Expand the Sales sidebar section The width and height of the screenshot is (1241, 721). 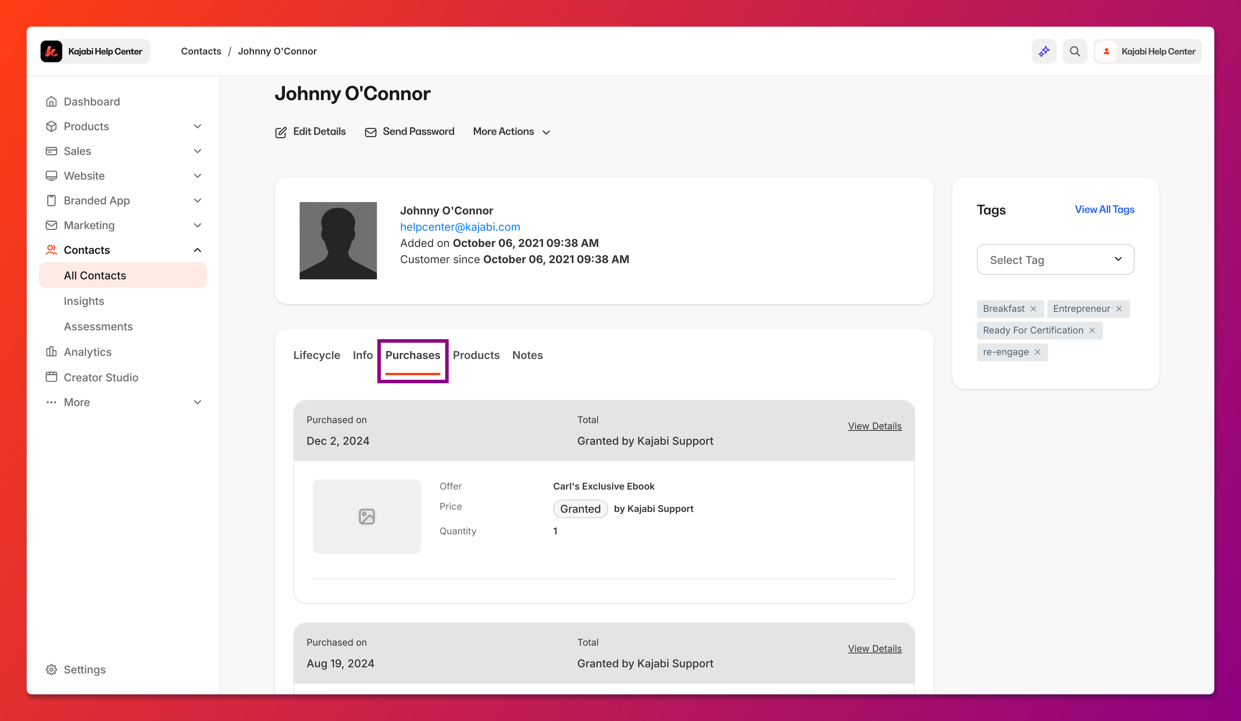(x=198, y=151)
